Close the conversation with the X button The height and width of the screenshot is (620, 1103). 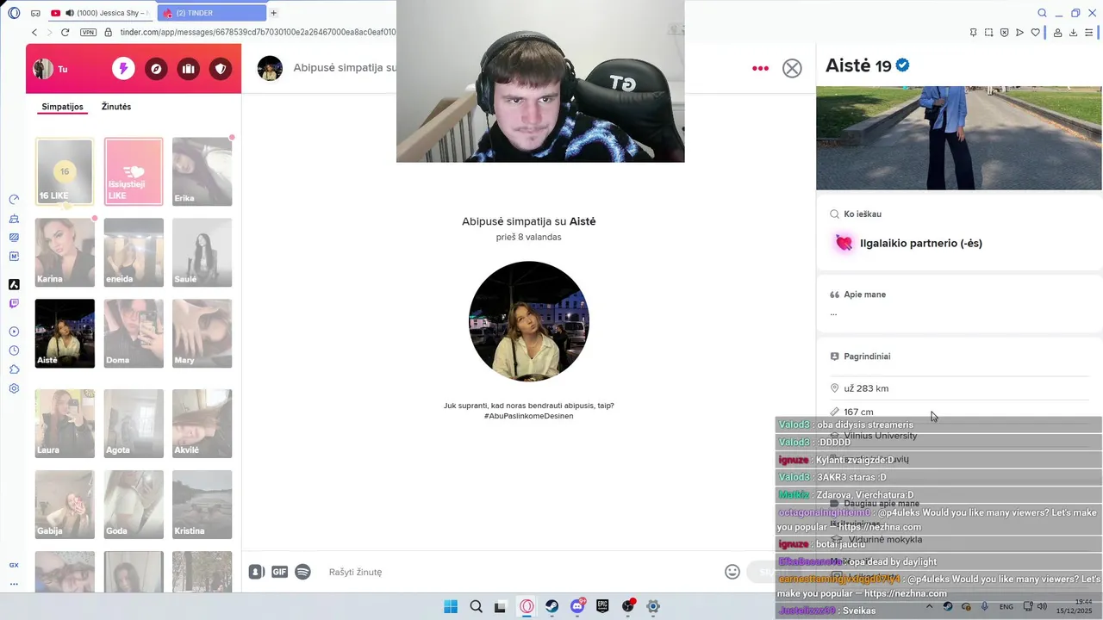pos(792,69)
